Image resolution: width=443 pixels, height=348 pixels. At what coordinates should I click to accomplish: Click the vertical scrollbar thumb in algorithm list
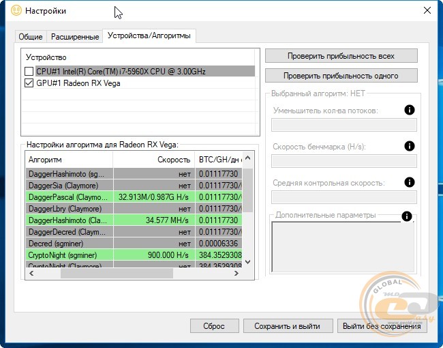pyautogui.click(x=248, y=190)
